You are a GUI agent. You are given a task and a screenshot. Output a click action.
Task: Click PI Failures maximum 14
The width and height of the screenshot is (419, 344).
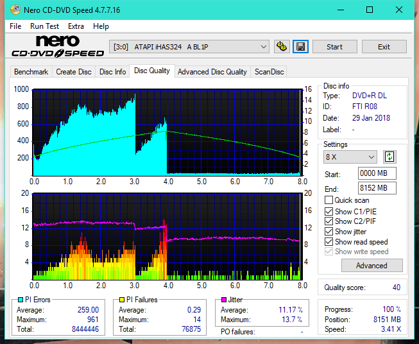tap(197, 320)
